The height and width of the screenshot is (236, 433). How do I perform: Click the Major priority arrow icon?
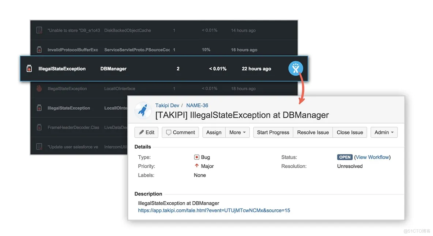point(197,166)
